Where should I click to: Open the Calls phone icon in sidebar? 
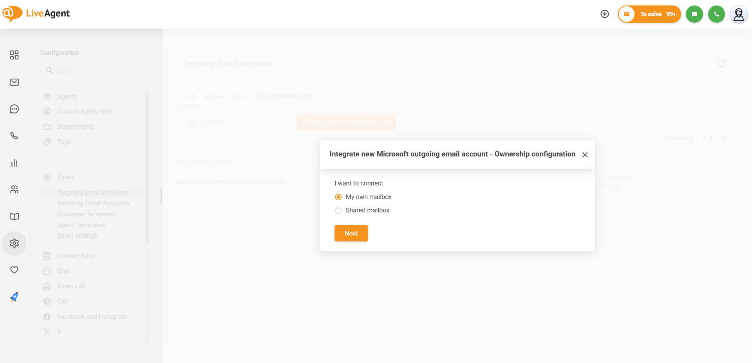coord(14,136)
